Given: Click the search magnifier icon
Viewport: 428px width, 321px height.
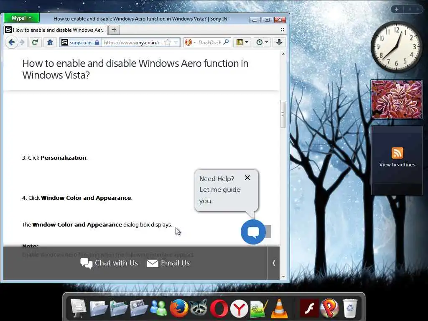Looking at the screenshot, I should tap(226, 42).
